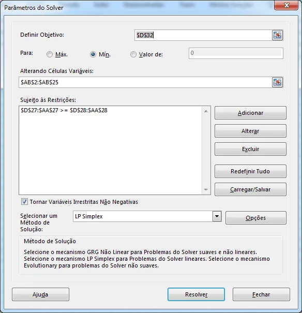The image size is (302, 313).
Task: Click the Fechar button
Action: pyautogui.click(x=261, y=294)
